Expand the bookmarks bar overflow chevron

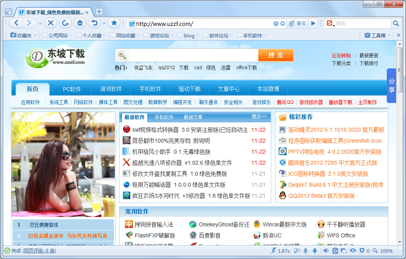pyautogui.click(x=399, y=35)
